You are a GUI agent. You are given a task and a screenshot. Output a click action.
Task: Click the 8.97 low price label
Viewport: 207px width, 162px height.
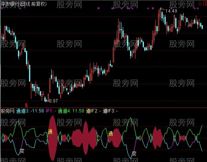point(54,101)
